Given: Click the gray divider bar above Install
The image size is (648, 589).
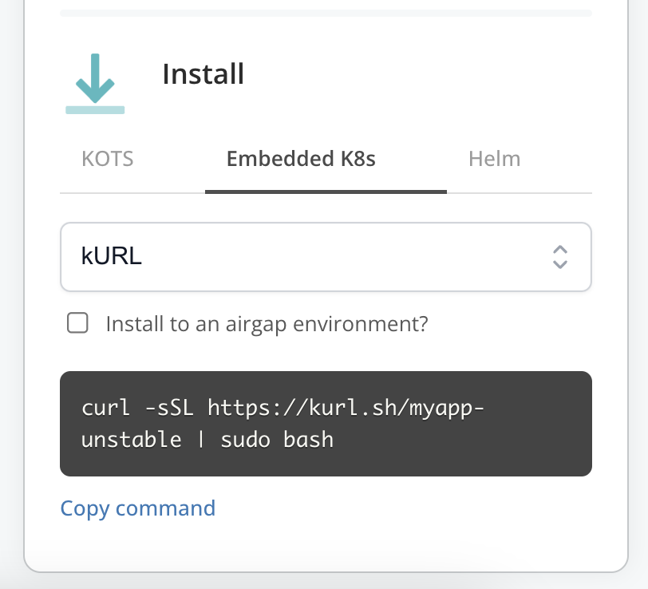Looking at the screenshot, I should 326,13.
